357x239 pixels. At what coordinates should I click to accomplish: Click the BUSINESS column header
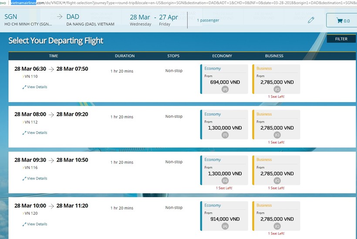tap(274, 56)
